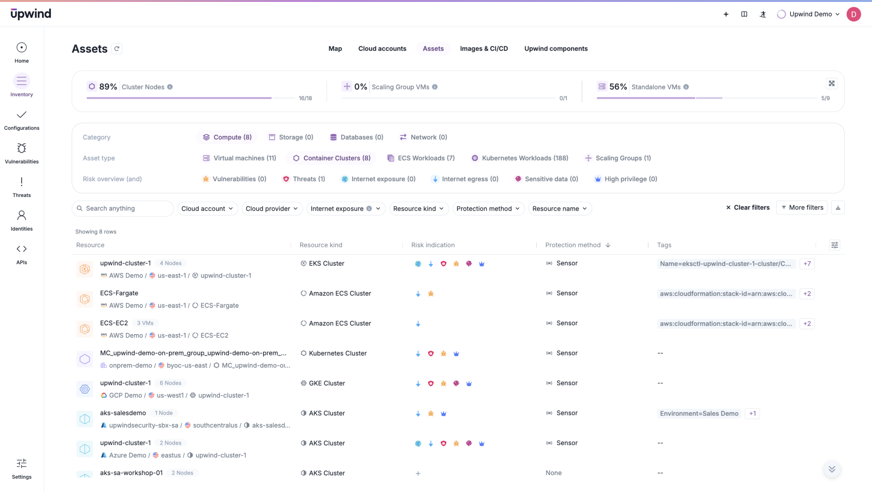This screenshot has height=492, width=872.
Task: Refresh the Assets list
Action: (117, 49)
